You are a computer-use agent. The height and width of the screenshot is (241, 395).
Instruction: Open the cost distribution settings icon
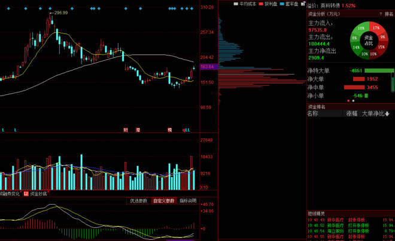pos(303,4)
